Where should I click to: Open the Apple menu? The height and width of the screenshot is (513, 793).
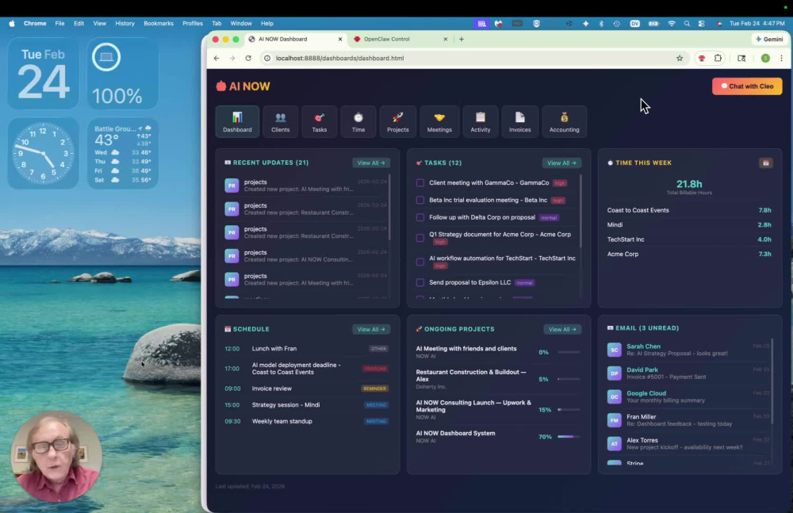[12, 23]
